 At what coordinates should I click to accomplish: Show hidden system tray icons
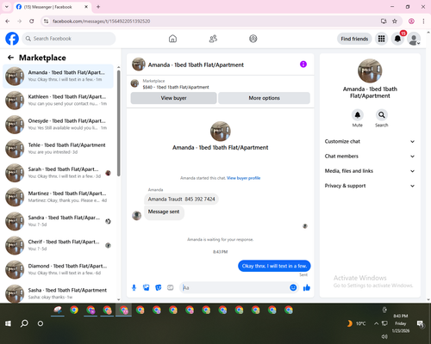(376, 323)
